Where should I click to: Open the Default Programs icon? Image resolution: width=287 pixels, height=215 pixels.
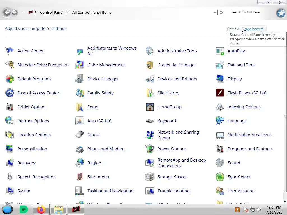coord(10,79)
